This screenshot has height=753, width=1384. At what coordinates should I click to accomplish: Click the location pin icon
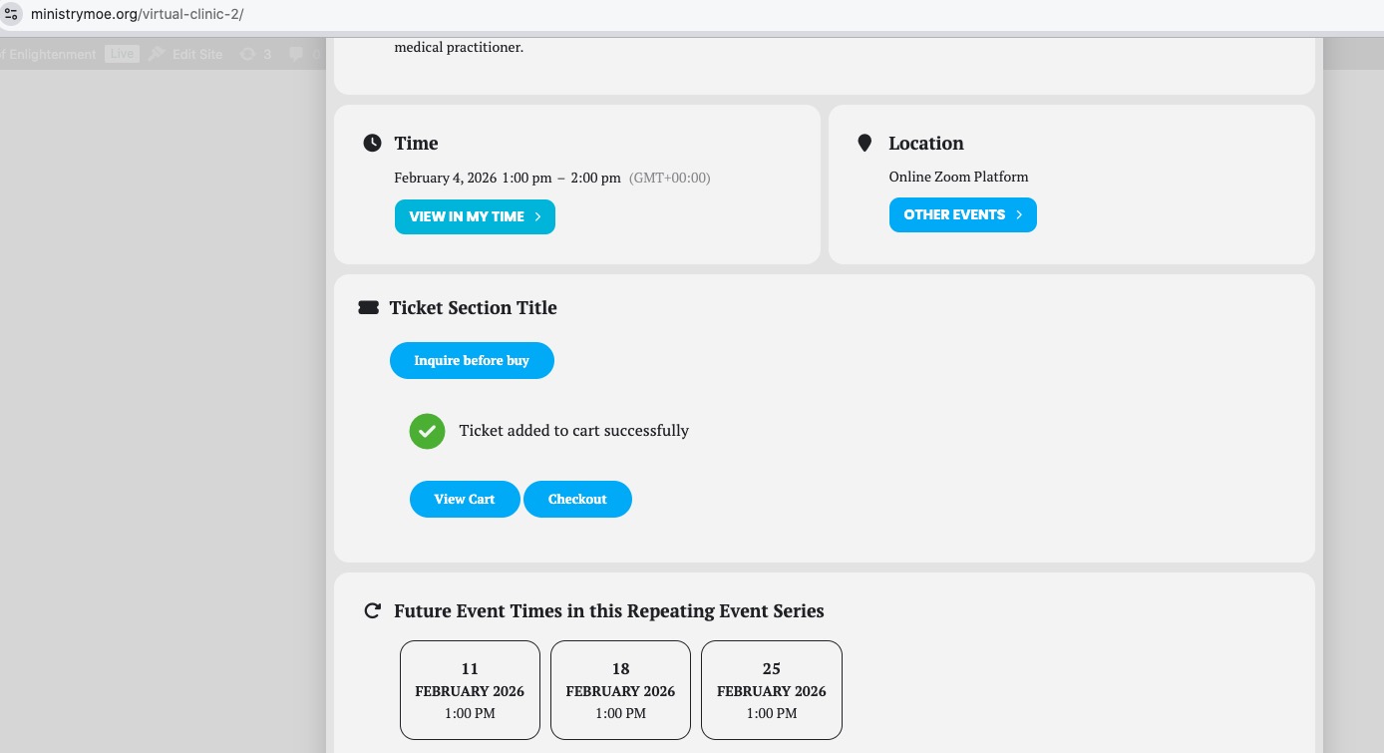865,143
